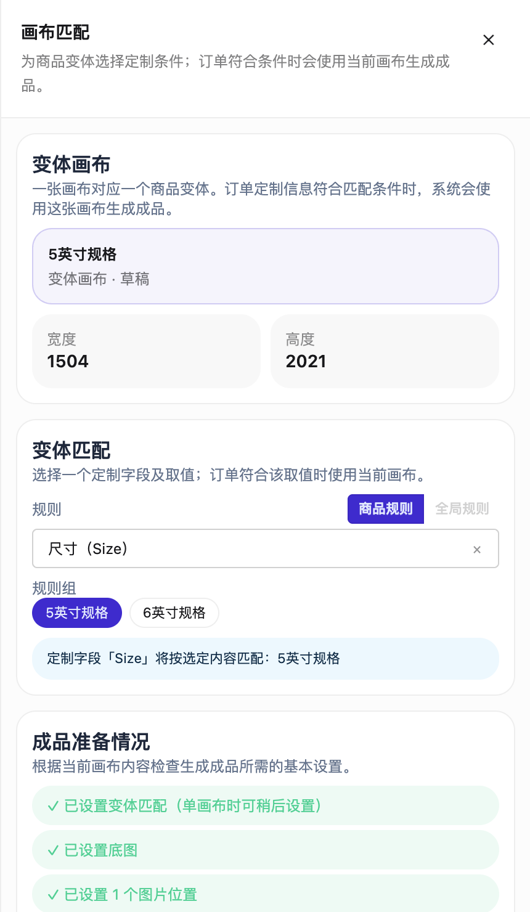Clear the 尺寸（Size） rule selection
This screenshot has width=530, height=912.
[477, 550]
